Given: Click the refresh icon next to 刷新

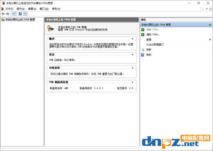Looking at the screenshot, I should click(143, 50).
